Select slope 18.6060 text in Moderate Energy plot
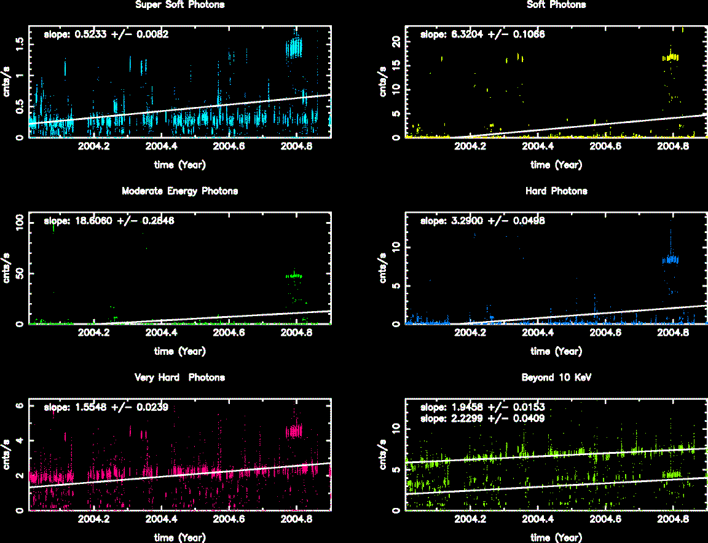Screen dimensions: 708x543 coord(109,221)
